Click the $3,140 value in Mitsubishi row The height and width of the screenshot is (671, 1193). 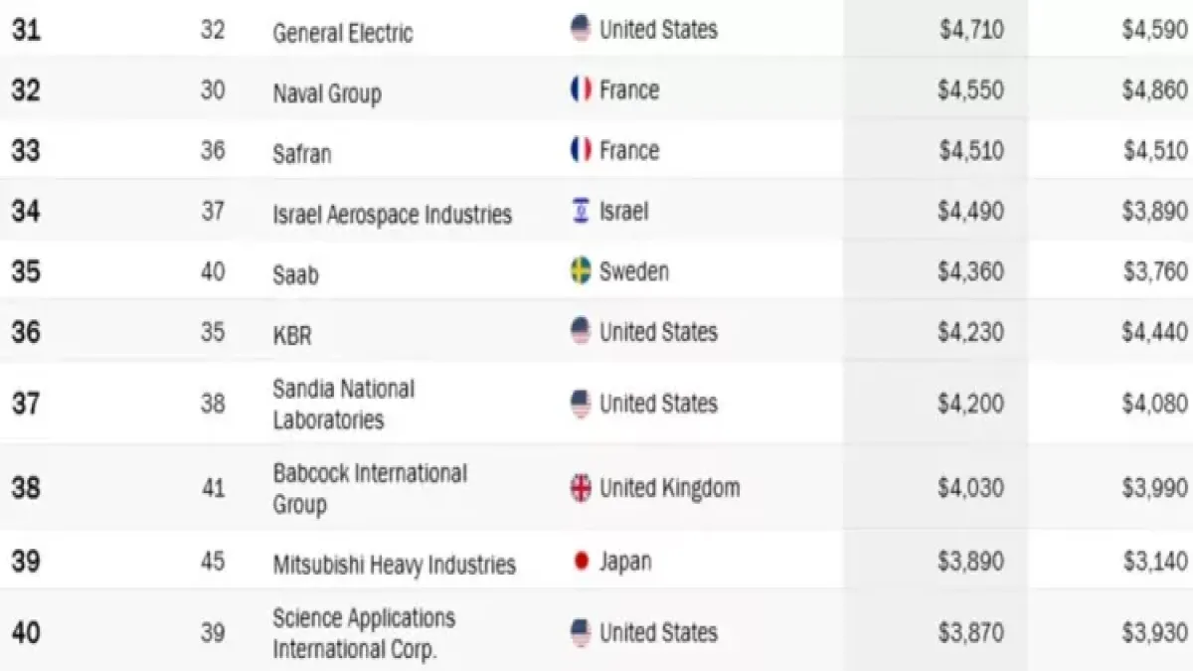(1154, 562)
